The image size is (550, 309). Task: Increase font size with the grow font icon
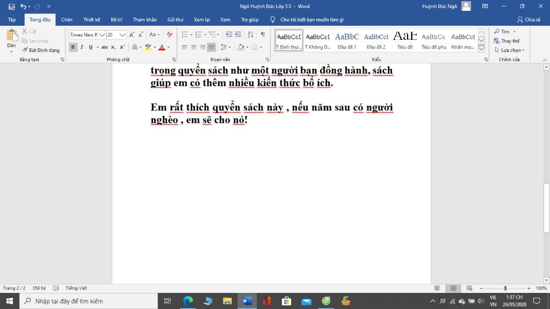click(132, 35)
